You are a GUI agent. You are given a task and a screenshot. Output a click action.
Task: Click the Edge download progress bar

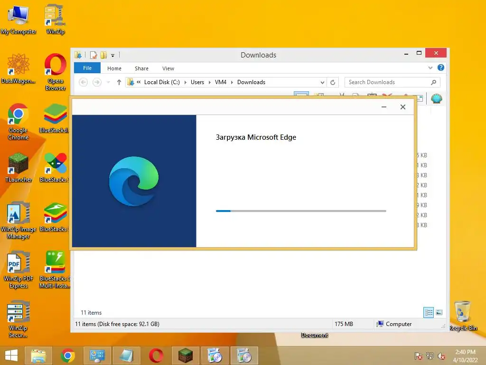click(301, 211)
